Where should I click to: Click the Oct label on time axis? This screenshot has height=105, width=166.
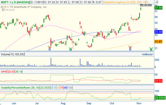click(112, 103)
